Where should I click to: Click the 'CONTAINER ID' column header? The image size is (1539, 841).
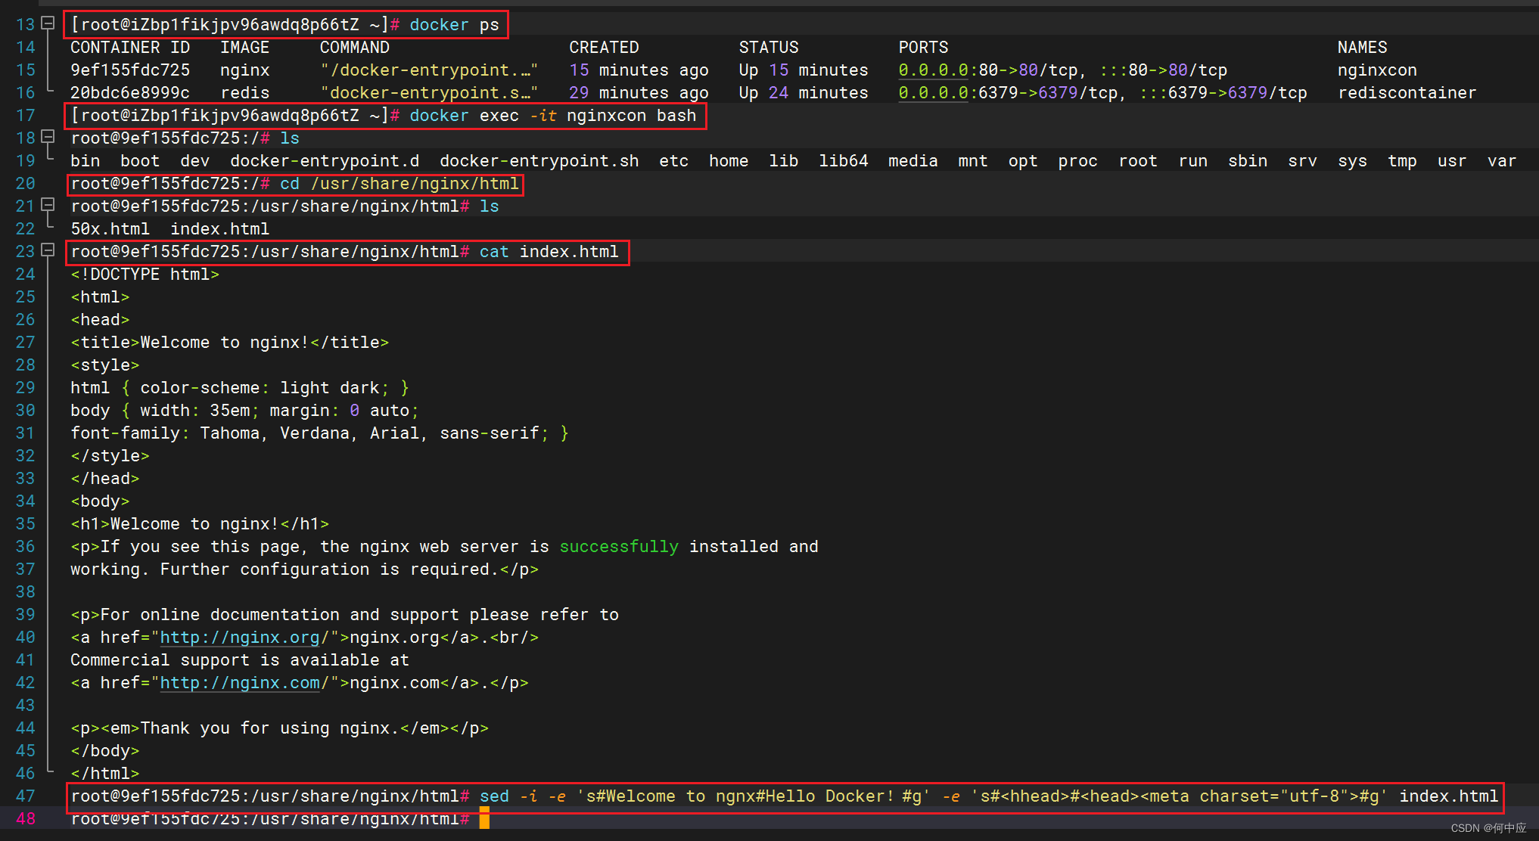pyautogui.click(x=130, y=48)
